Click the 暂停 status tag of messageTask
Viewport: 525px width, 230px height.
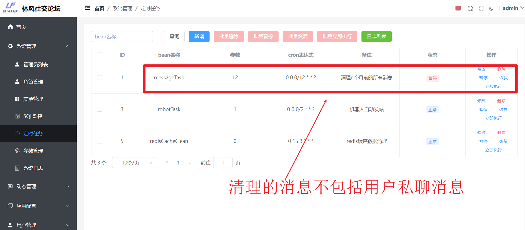pyautogui.click(x=432, y=78)
